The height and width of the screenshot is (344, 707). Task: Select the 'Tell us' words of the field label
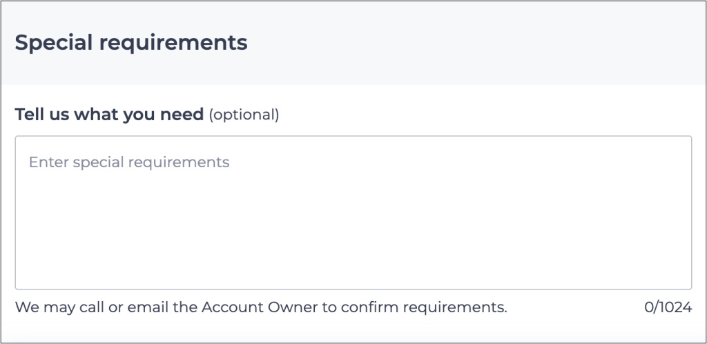pos(41,115)
